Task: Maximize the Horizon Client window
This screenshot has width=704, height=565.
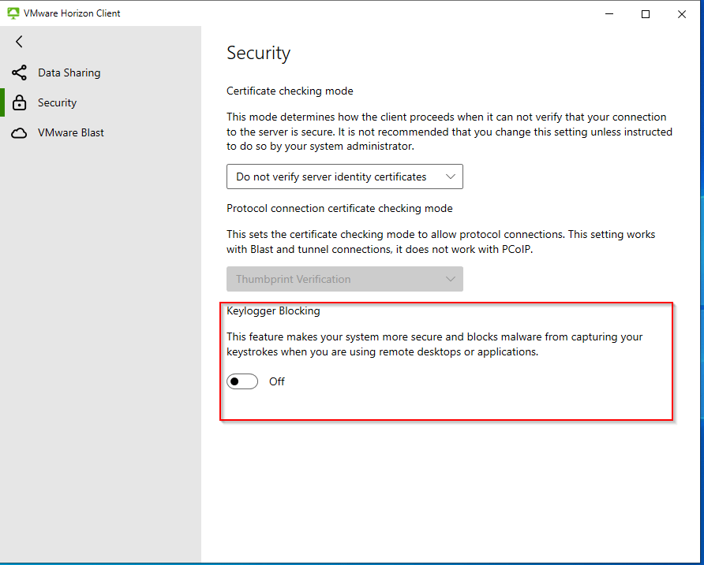Action: 646,13
